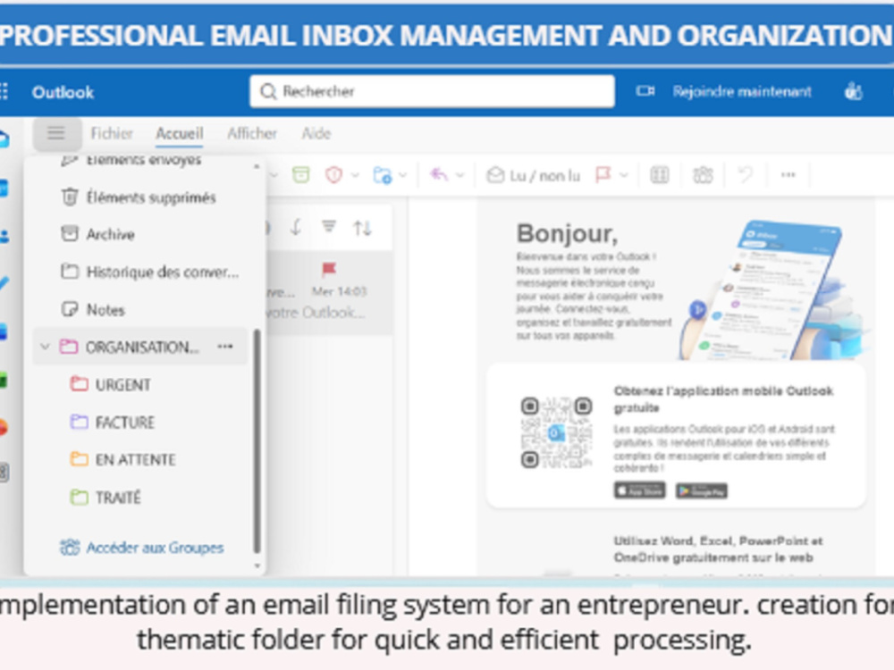Viewport: 894px width, 670px height.
Task: Open the People app in left rail
Action: pos(4,235)
